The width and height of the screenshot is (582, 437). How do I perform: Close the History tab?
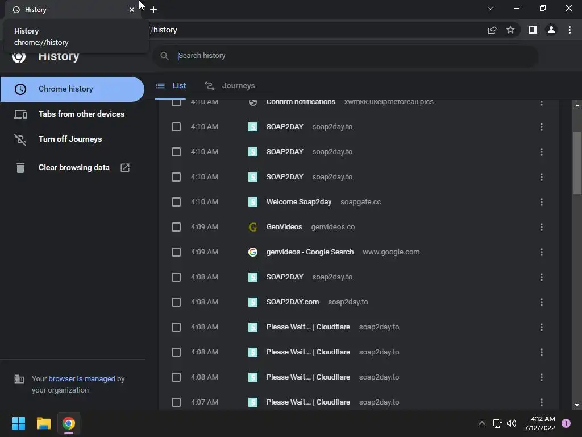coord(132,10)
